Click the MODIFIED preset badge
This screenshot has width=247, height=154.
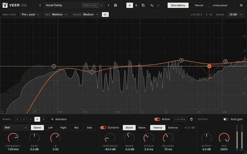pos(90,5)
